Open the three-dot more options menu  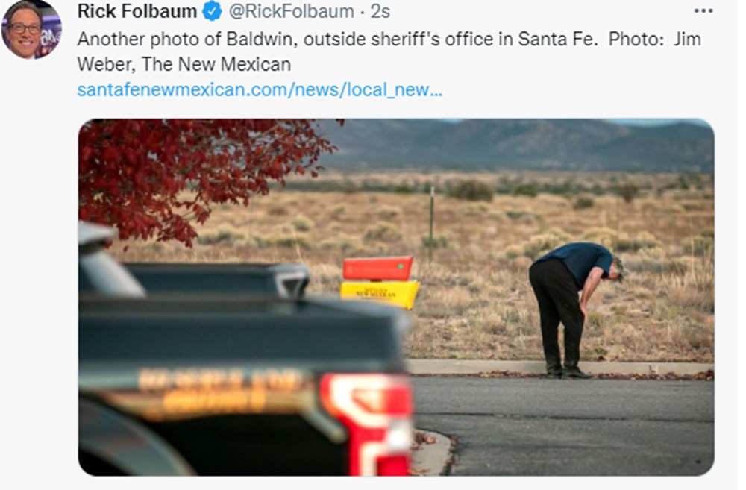[703, 11]
